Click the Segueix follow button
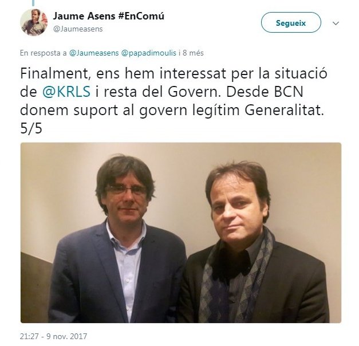The height and width of the screenshot is (346, 359). coord(291,23)
